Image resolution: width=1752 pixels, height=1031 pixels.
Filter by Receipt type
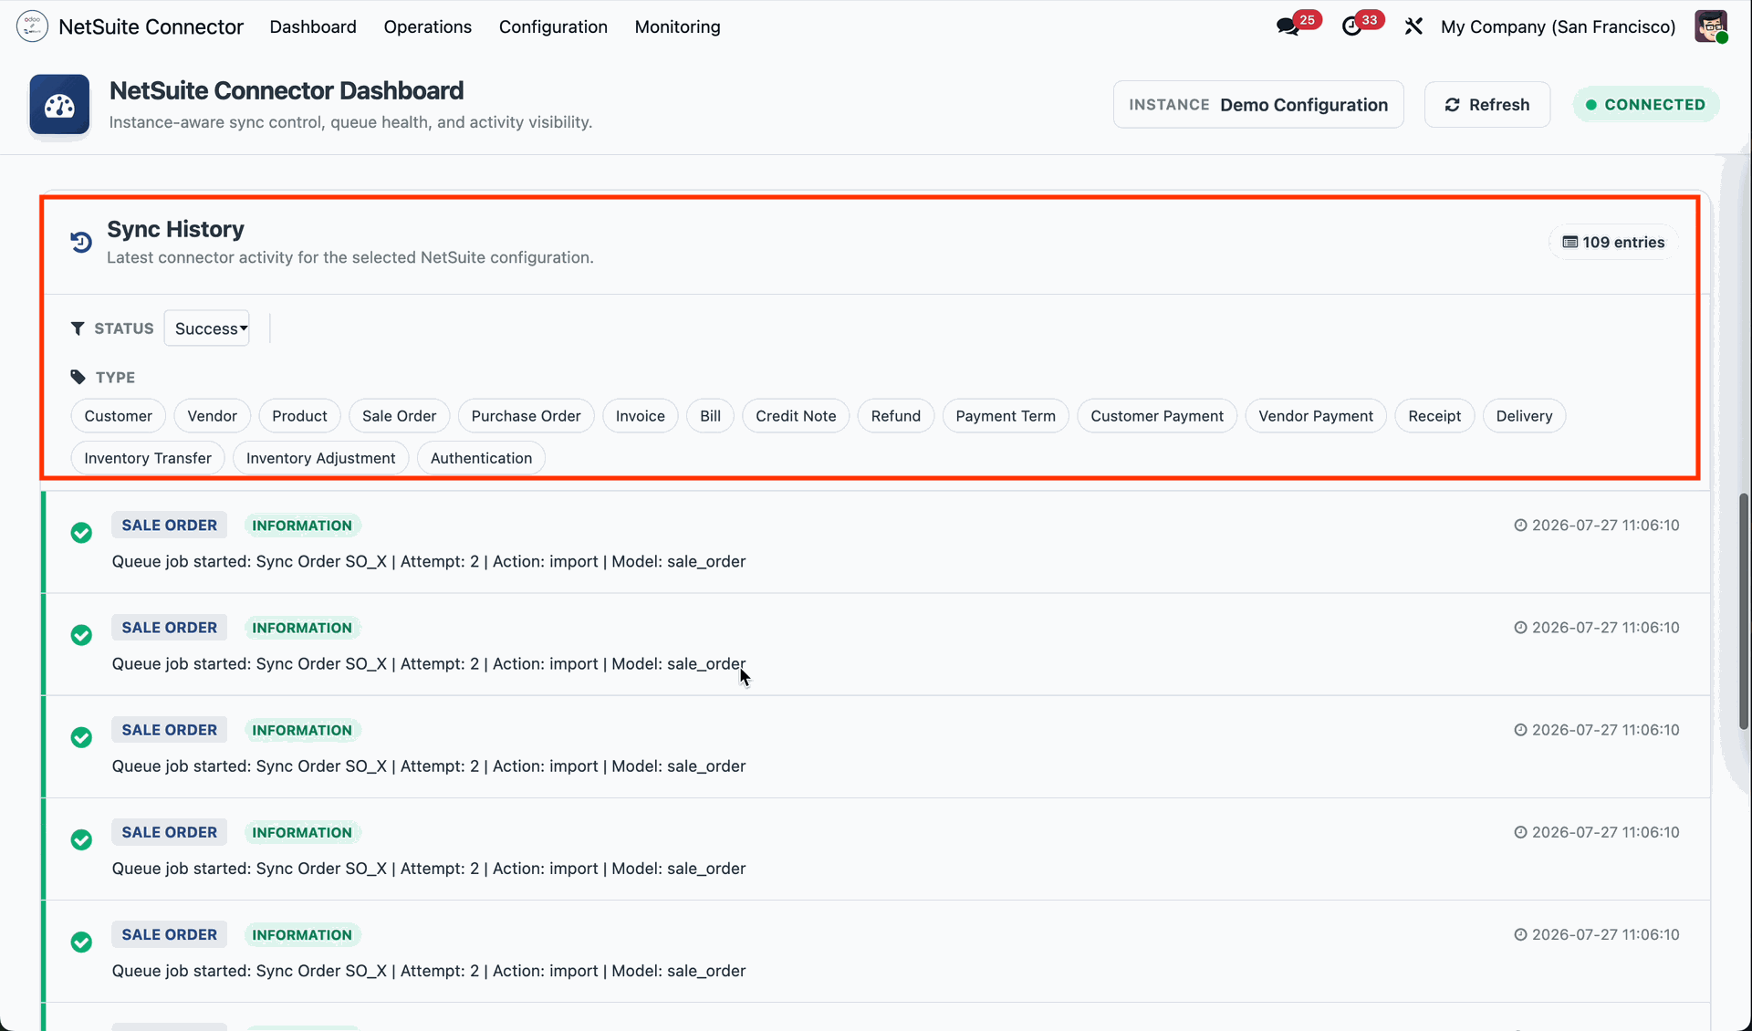pyautogui.click(x=1434, y=416)
